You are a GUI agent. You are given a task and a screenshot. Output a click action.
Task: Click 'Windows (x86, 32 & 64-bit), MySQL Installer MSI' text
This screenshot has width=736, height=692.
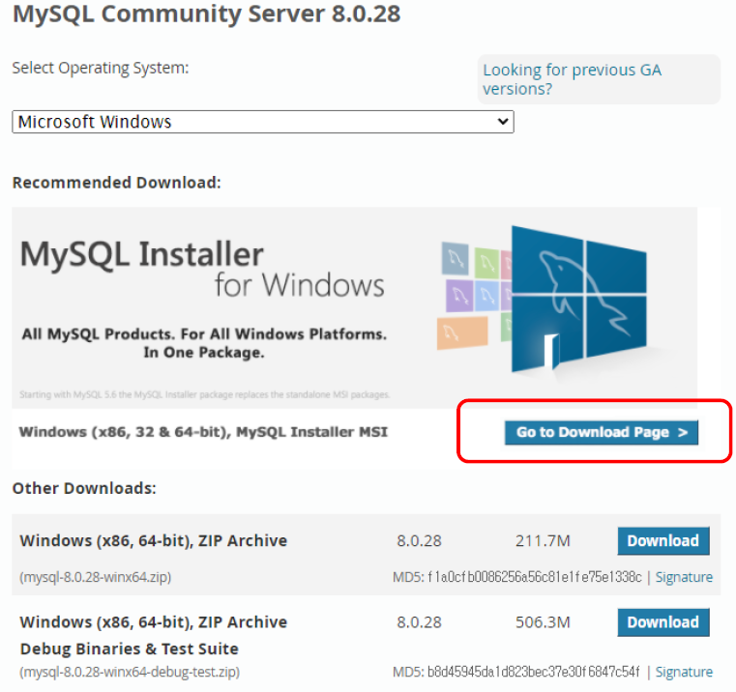pyautogui.click(x=203, y=432)
